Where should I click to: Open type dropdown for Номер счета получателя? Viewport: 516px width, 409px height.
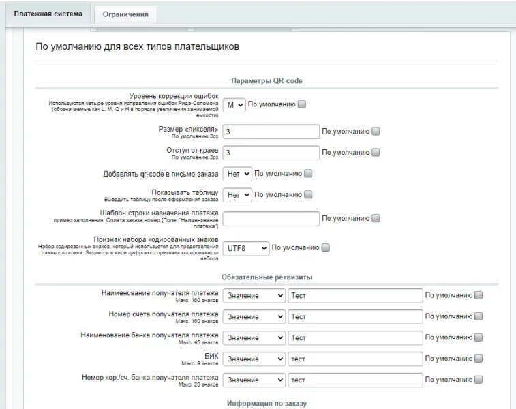[x=254, y=317]
